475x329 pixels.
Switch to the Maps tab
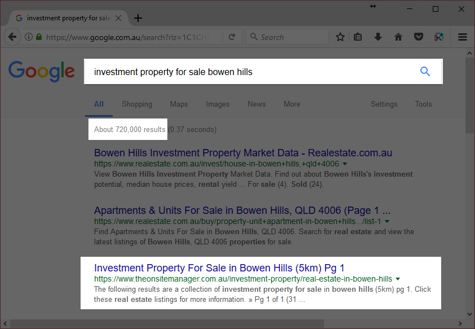pos(179,104)
